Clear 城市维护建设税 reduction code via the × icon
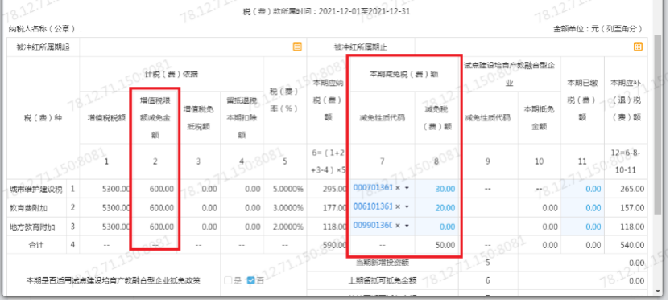This screenshot has width=670, height=302. [x=397, y=188]
